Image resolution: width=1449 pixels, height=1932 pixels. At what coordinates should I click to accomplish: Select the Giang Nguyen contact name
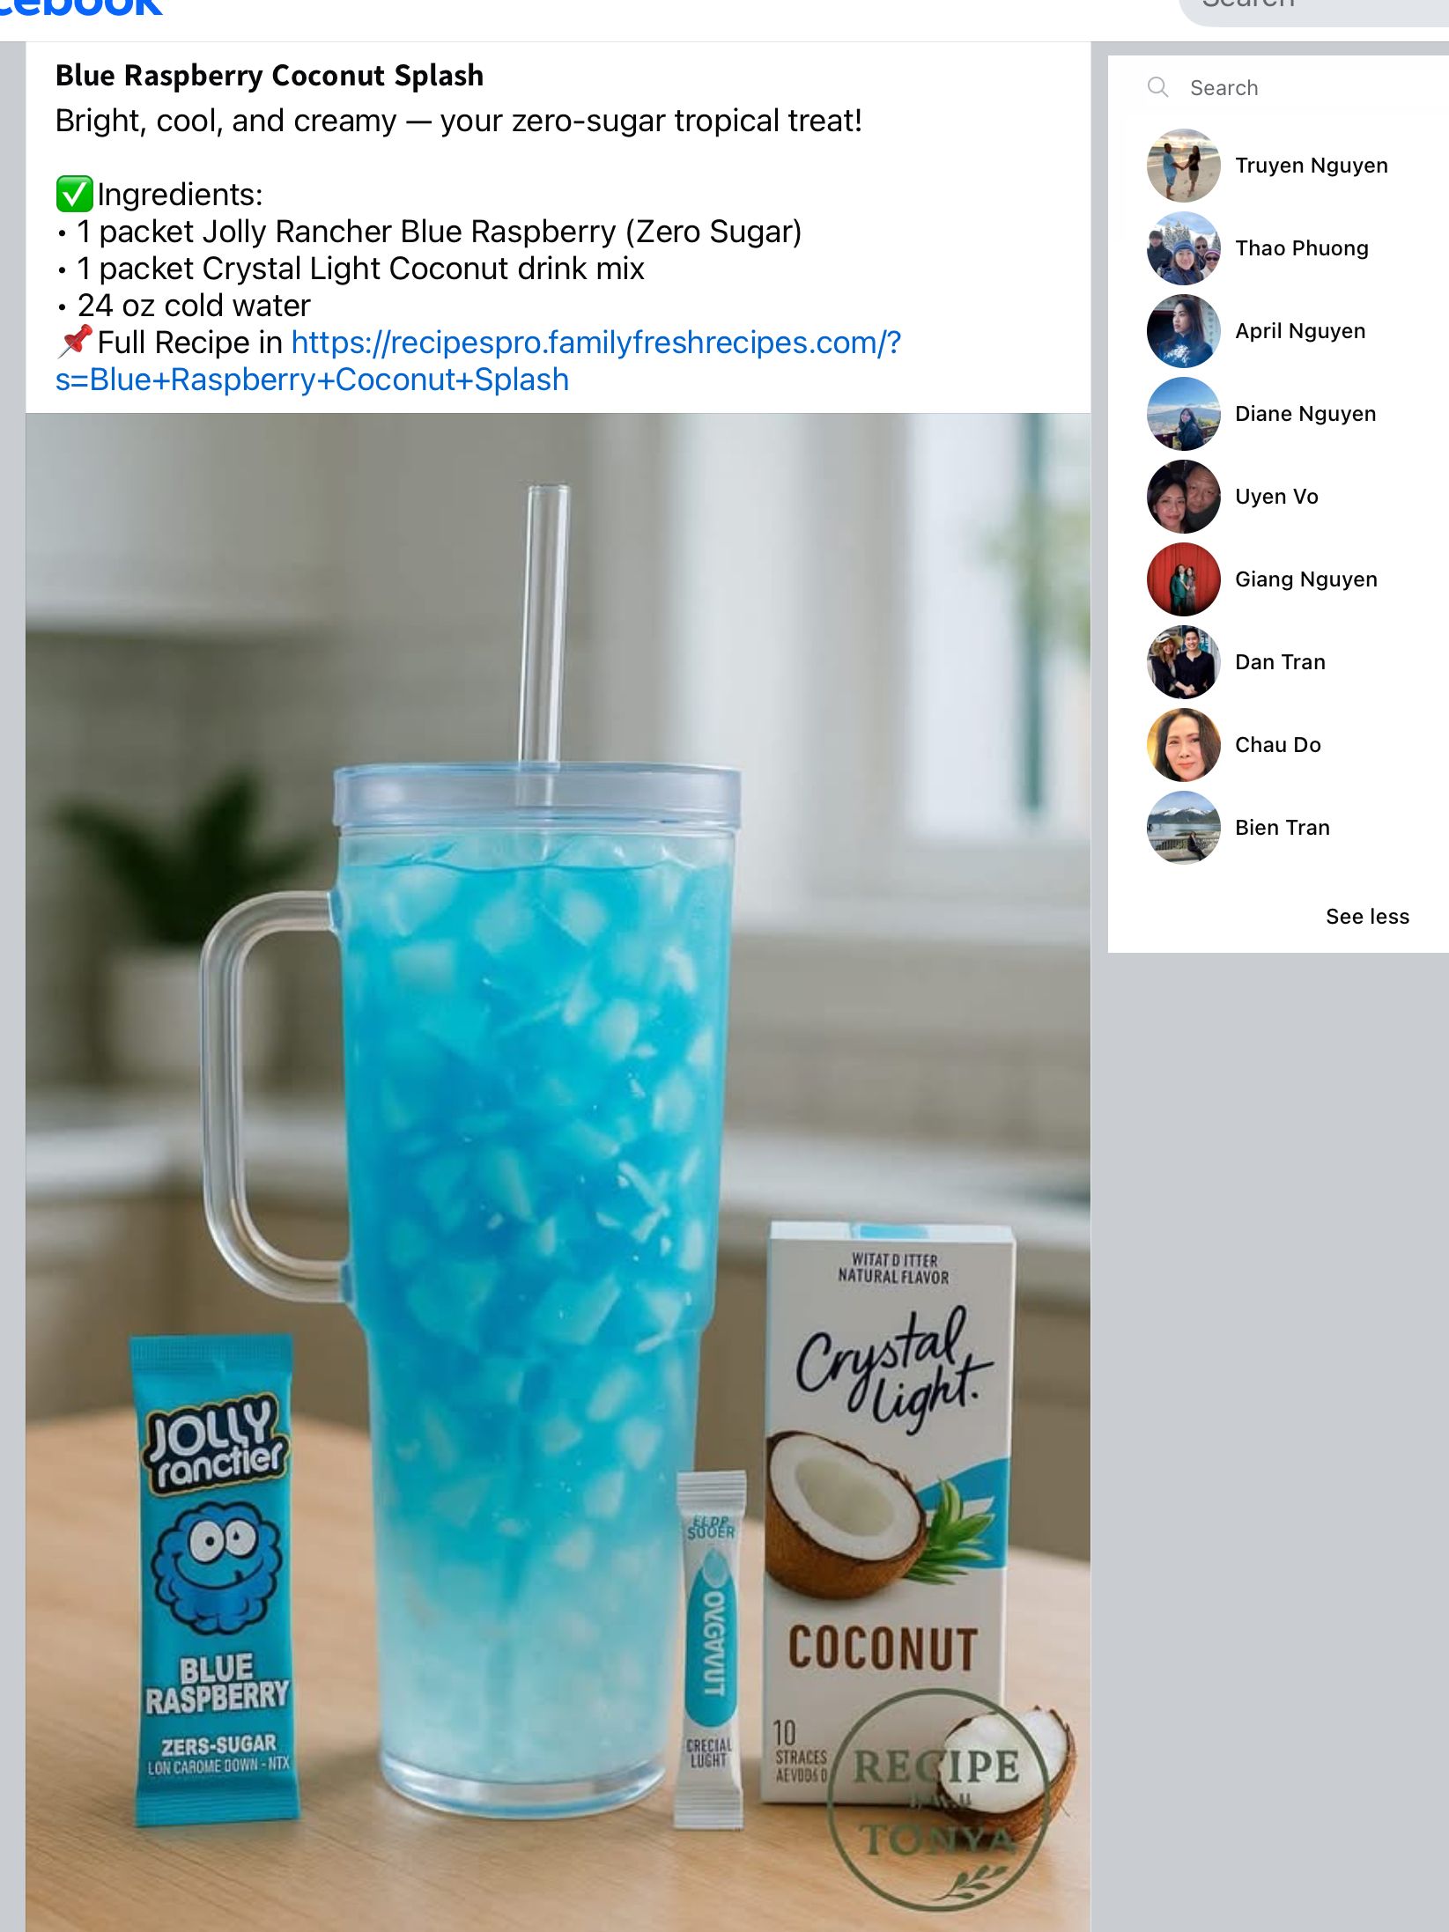coord(1306,579)
